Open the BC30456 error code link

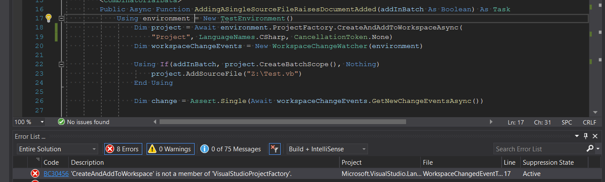click(56, 174)
